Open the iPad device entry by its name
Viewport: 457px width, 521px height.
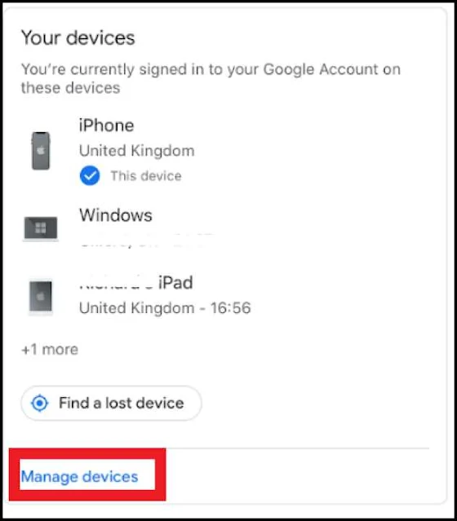coord(136,283)
